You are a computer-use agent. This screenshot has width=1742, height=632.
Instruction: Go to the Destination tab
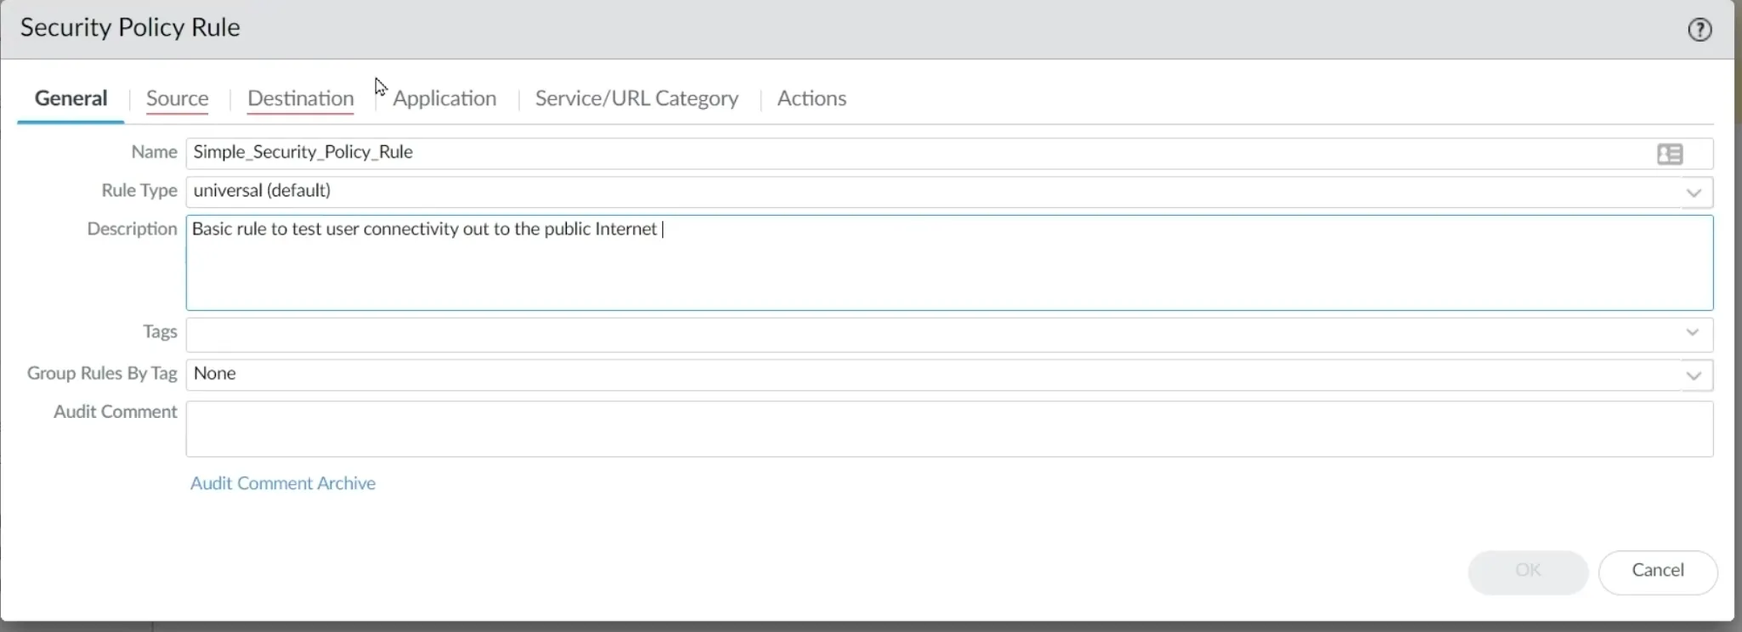300,98
